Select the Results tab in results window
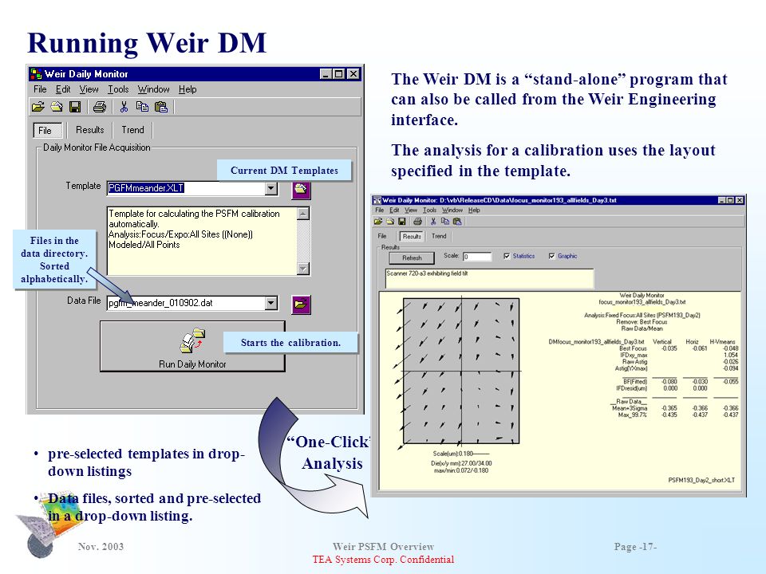 [x=412, y=236]
